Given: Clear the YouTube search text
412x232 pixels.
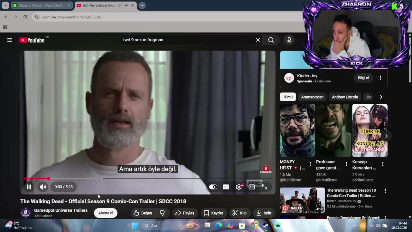Looking at the screenshot, I should click(258, 40).
